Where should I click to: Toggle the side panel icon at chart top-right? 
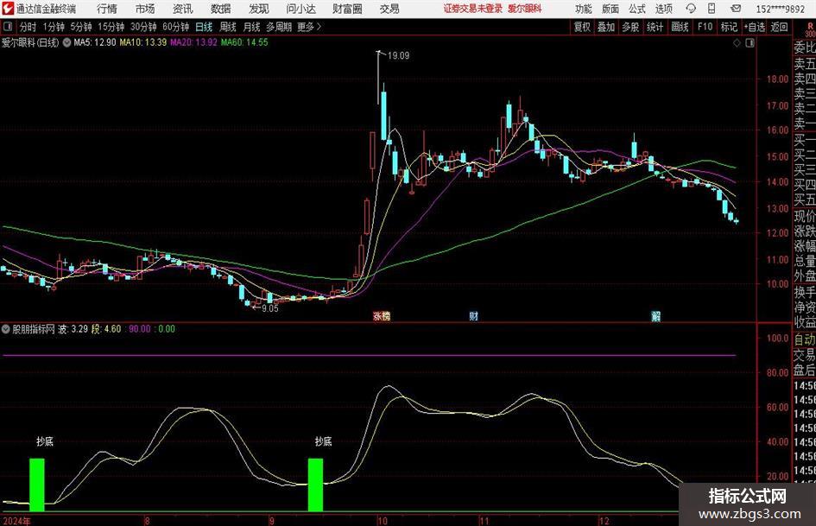pos(750,43)
